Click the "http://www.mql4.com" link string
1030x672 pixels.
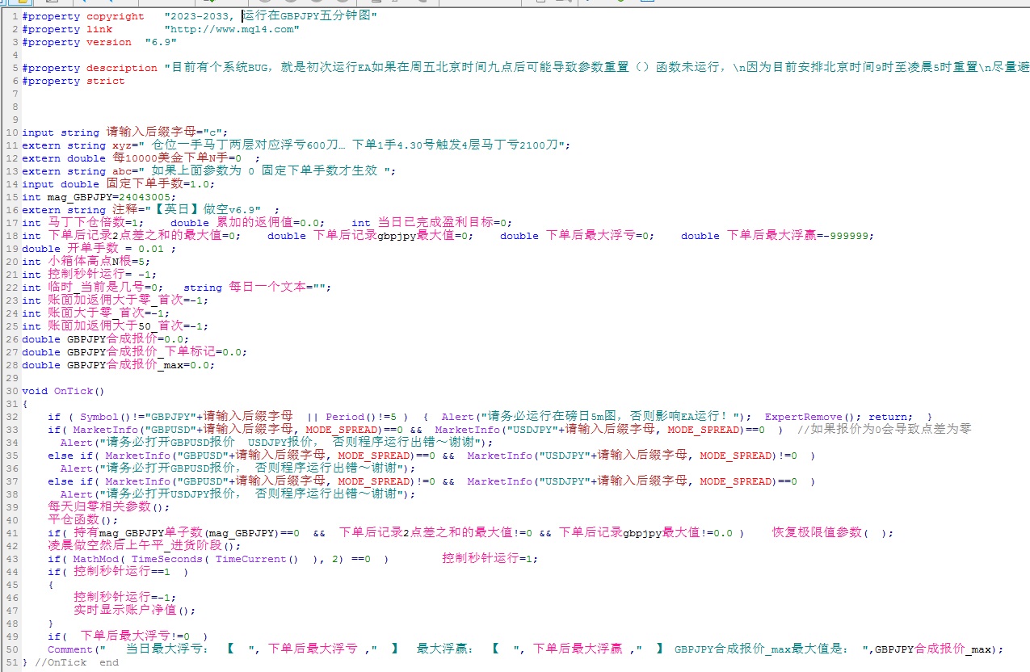pyautogui.click(x=232, y=29)
